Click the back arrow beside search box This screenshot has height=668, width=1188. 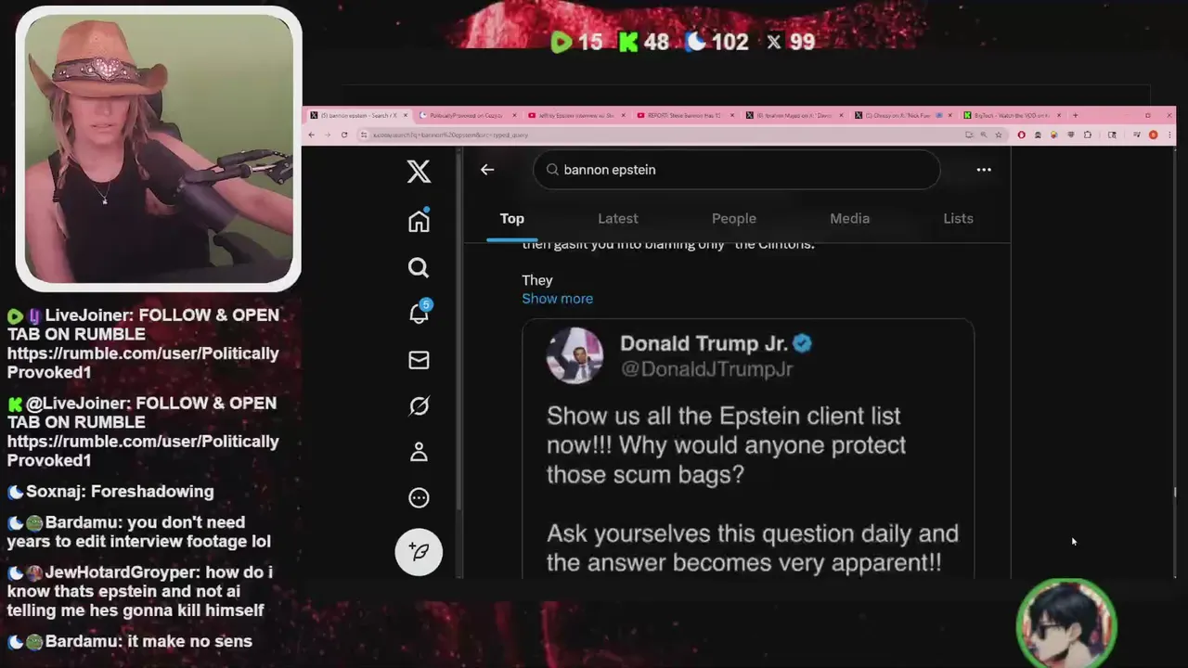487,170
